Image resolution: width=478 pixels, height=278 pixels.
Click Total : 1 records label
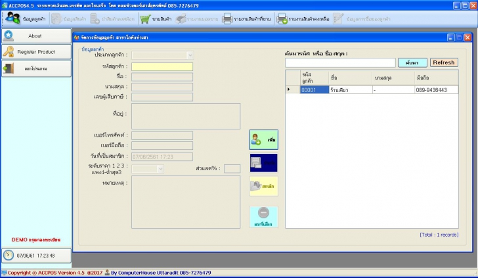[x=439, y=235]
